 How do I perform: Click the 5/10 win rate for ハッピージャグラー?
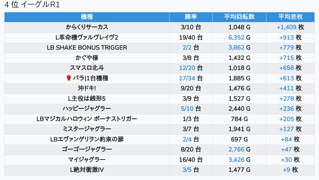(x=187, y=109)
